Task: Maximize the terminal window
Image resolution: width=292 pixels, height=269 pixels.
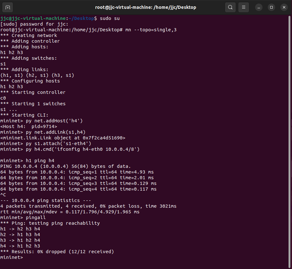Action: 271,7
